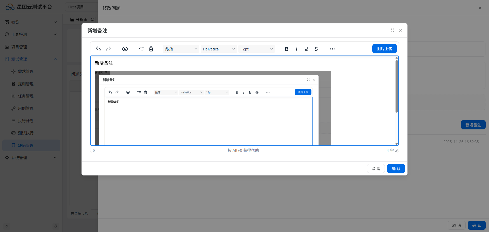Cancel the note with dialog 取消 button
The image size is (489, 232).
point(376,169)
